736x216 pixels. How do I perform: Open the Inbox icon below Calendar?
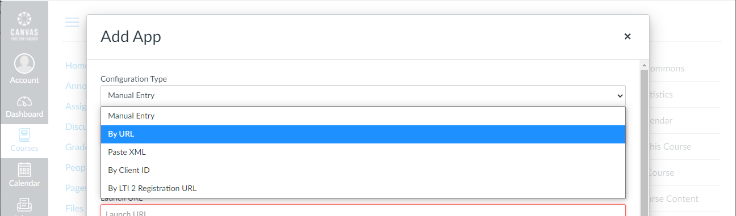[24, 204]
